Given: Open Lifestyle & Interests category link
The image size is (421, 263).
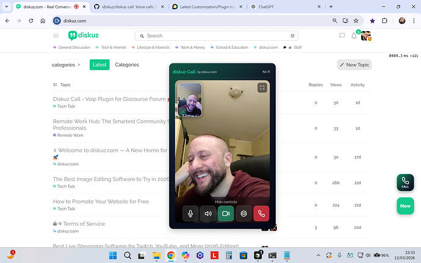Looking at the screenshot, I should pyautogui.click(x=151, y=47).
